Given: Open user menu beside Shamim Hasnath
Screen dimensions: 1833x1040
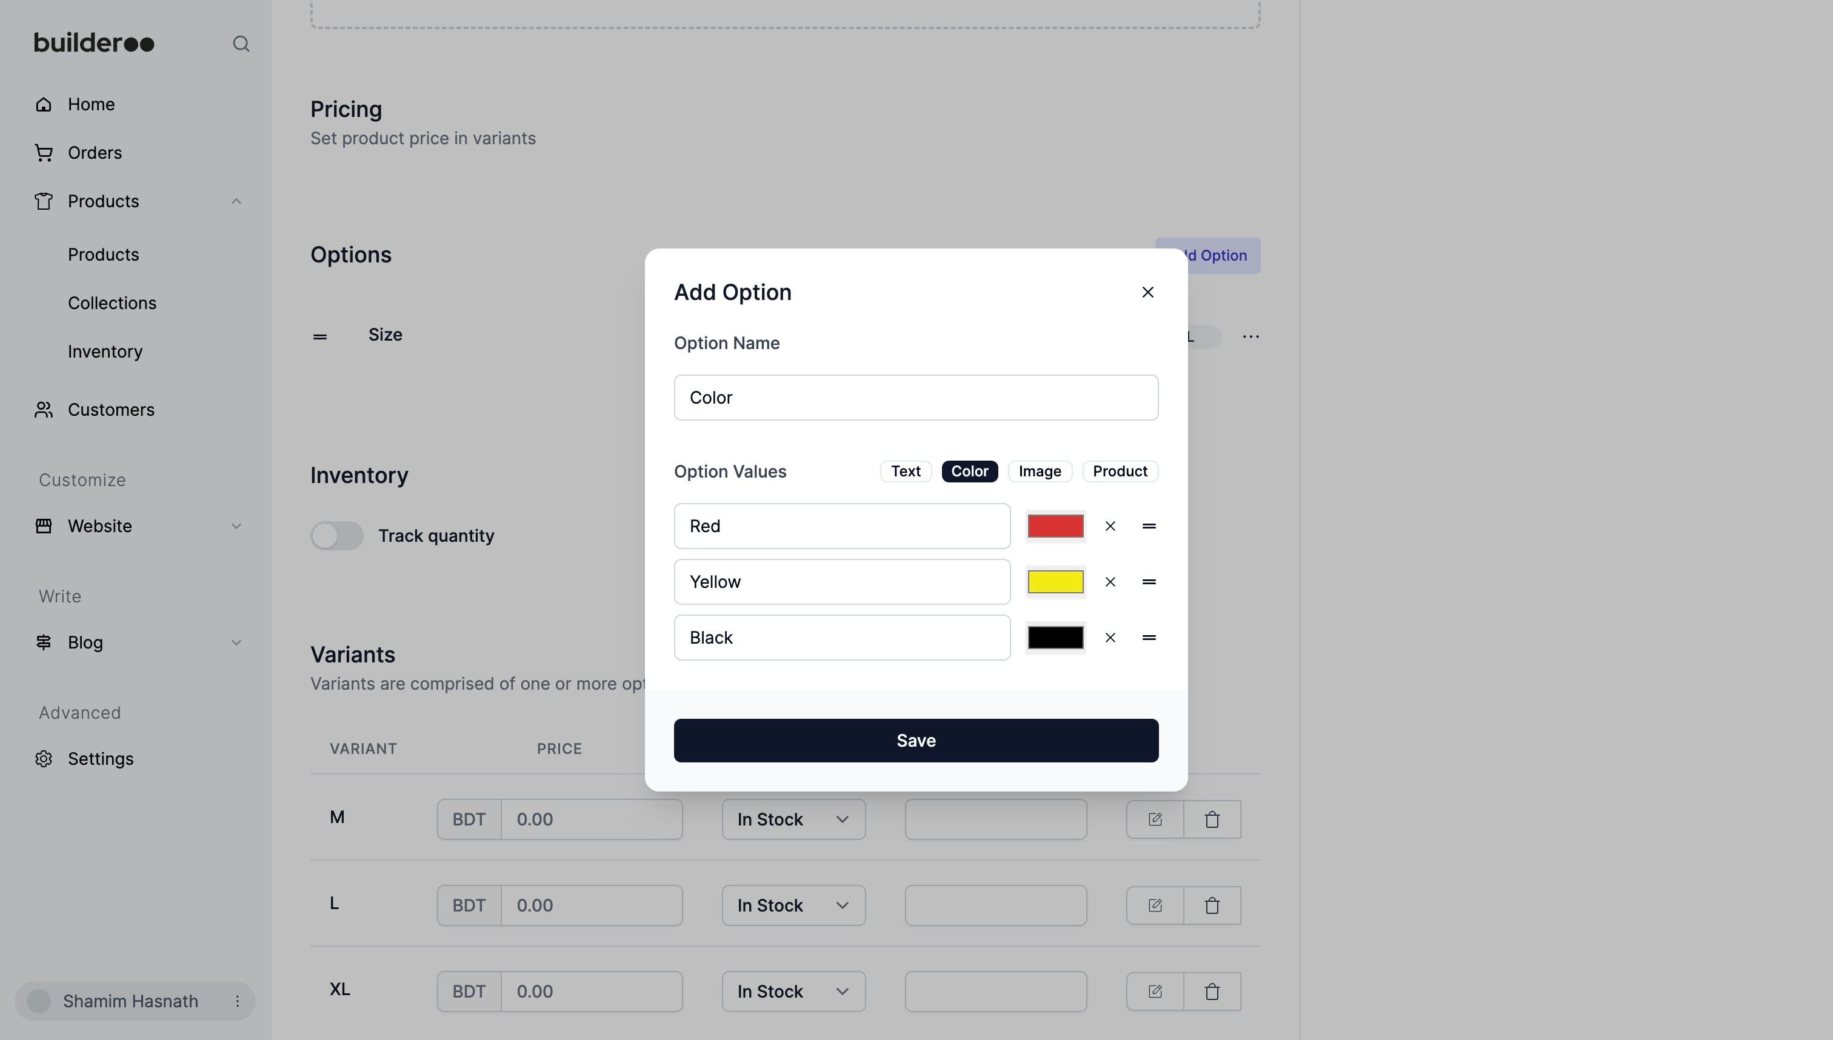Looking at the screenshot, I should point(237,1001).
